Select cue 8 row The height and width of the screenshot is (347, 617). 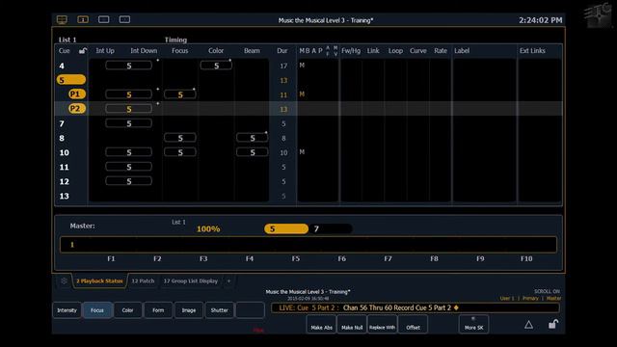point(308,138)
